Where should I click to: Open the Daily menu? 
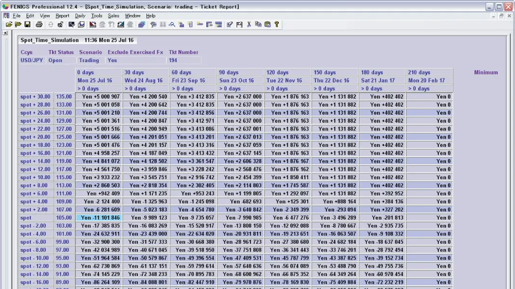click(x=80, y=16)
